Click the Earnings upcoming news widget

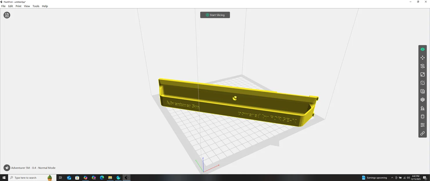tap(374, 178)
